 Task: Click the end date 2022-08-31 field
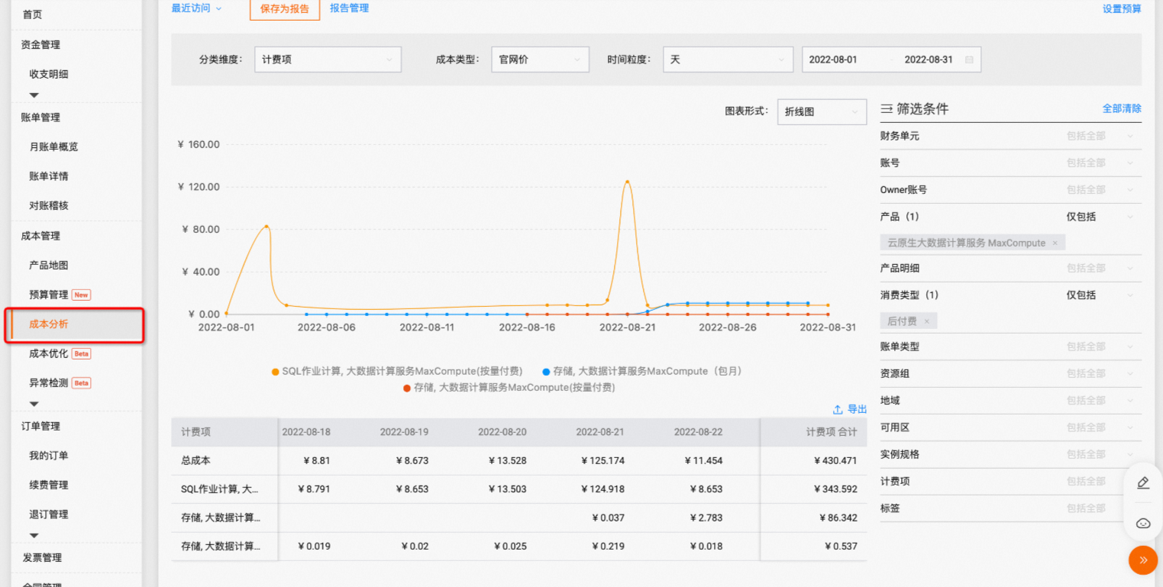(929, 60)
